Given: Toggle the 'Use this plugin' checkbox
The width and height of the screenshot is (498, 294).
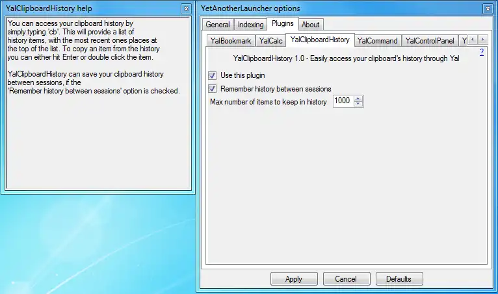Looking at the screenshot, I should tap(212, 75).
